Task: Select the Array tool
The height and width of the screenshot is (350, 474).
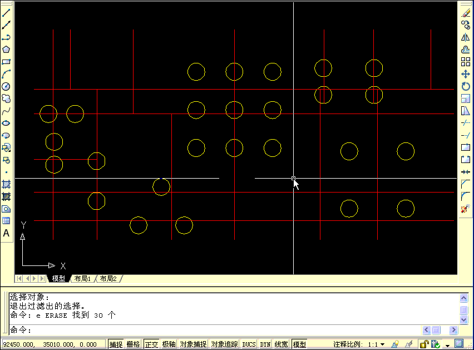Action: [x=466, y=62]
